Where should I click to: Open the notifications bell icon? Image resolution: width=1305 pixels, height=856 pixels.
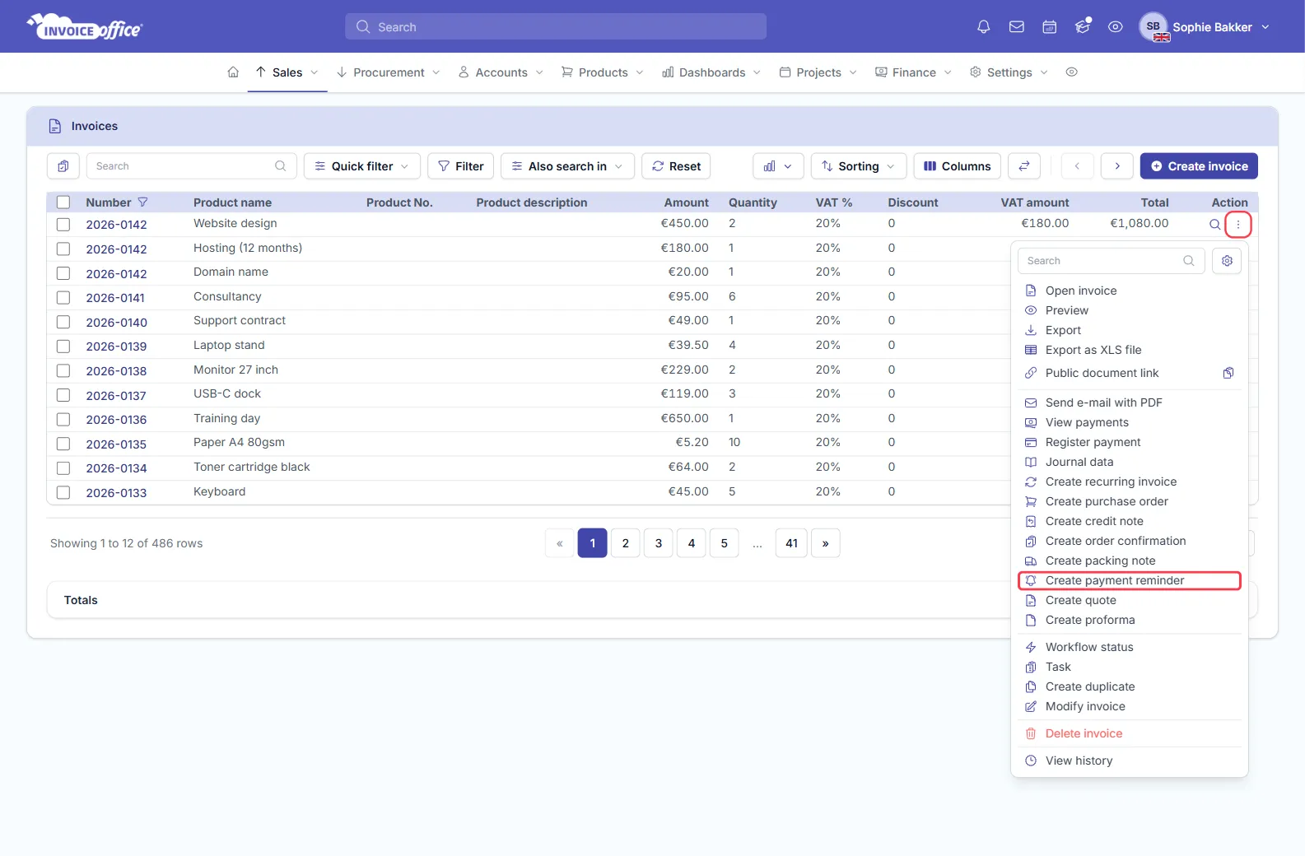click(983, 27)
